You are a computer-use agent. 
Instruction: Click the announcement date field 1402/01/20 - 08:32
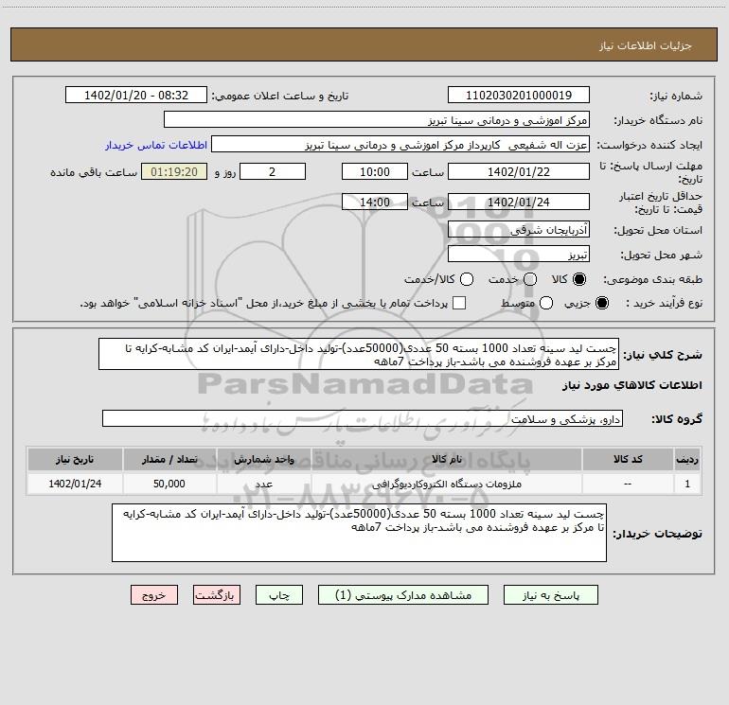coord(136,95)
